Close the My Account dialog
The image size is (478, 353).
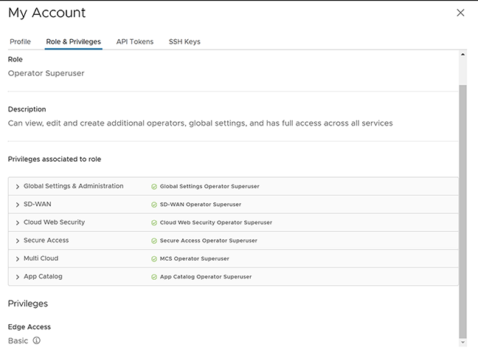460,13
